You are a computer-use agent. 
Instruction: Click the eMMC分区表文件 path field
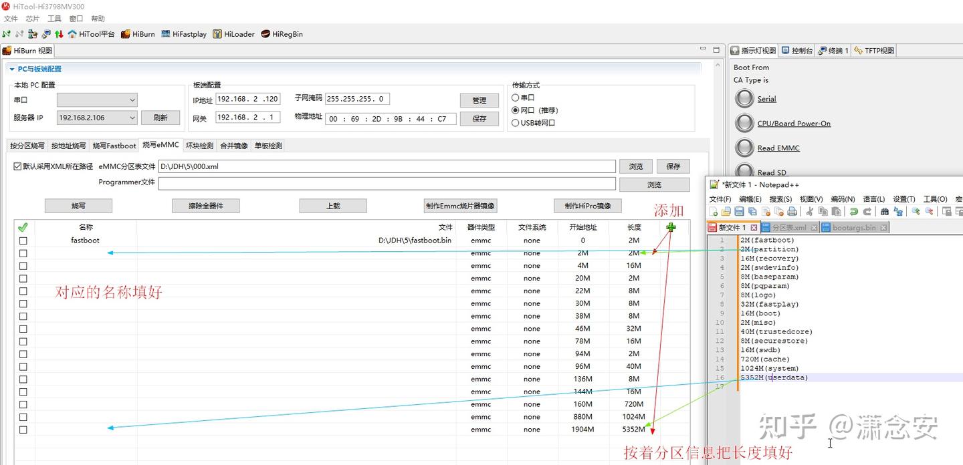tap(387, 166)
